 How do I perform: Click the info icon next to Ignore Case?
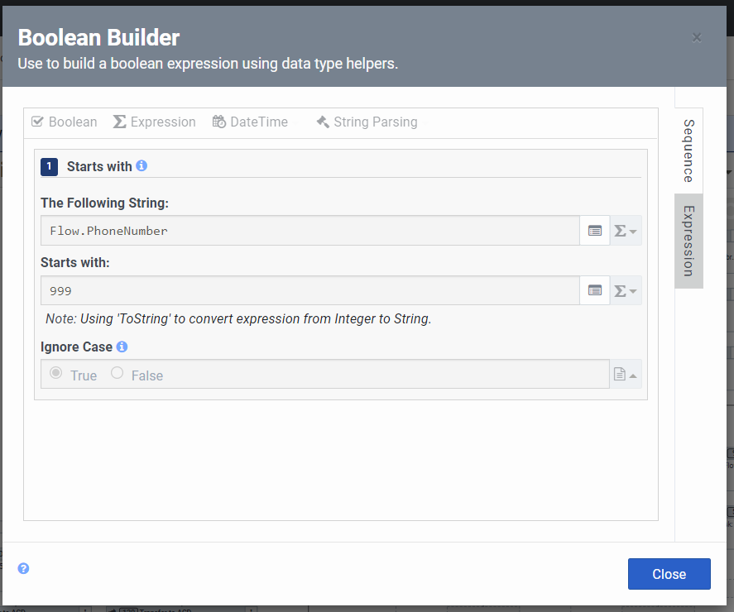pos(122,347)
